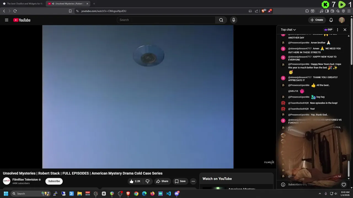353x198 pixels.
Task: Open more actions ellipsis below video
Action: point(193,181)
